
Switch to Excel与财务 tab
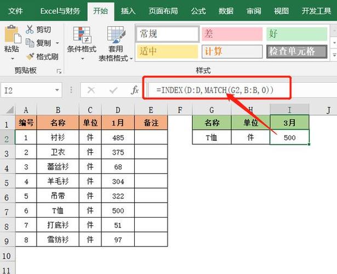pyautogui.click(x=60, y=11)
